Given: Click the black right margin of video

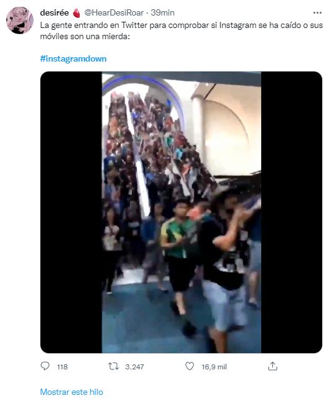Looking at the screenshot, I should click(x=292, y=212).
